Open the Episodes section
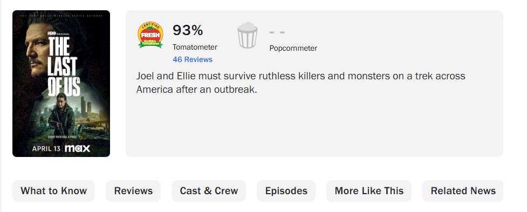The width and height of the screenshot is (527, 212). [286, 191]
